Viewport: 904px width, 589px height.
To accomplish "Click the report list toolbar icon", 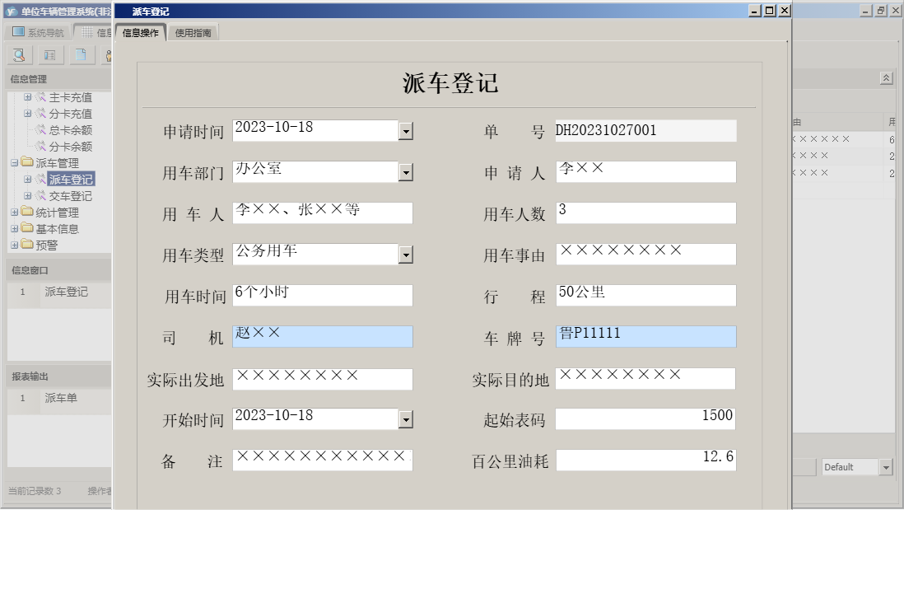I will (x=51, y=55).
